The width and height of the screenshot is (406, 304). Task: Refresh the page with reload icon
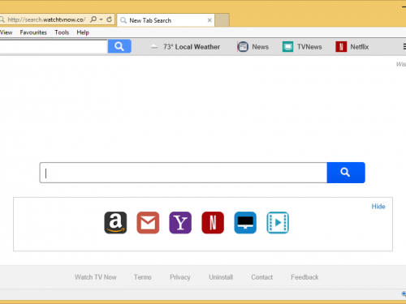click(x=109, y=19)
